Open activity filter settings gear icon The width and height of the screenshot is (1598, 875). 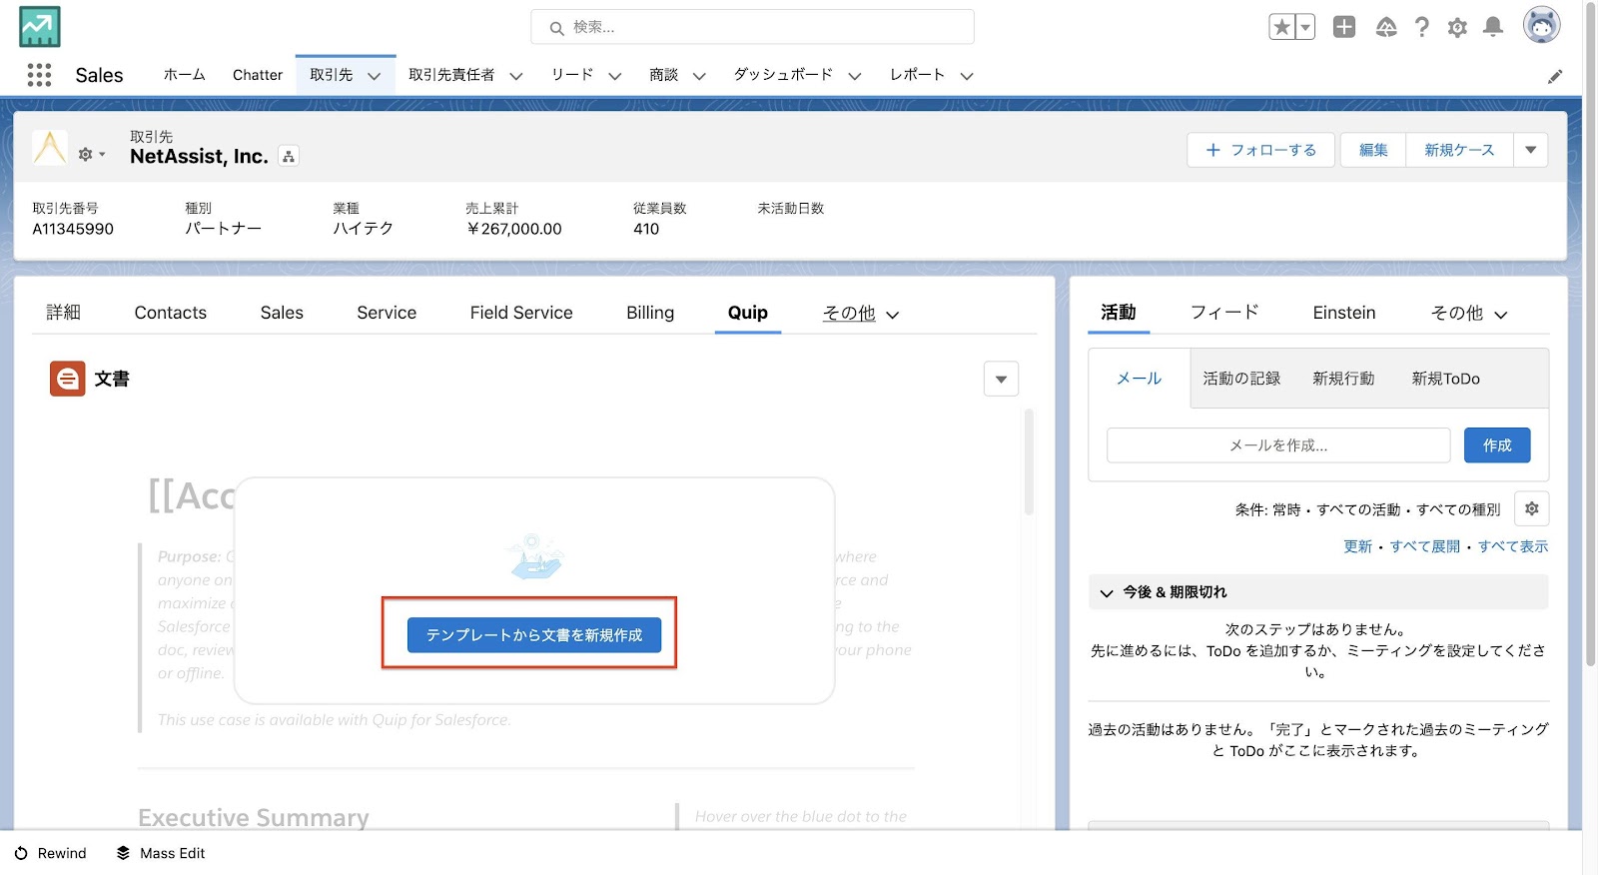click(x=1532, y=508)
